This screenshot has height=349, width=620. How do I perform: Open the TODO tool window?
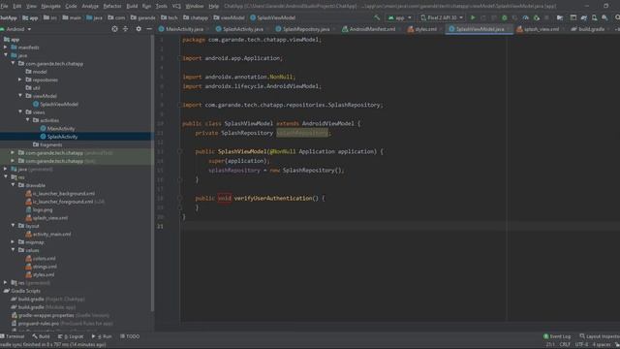[x=130, y=336]
